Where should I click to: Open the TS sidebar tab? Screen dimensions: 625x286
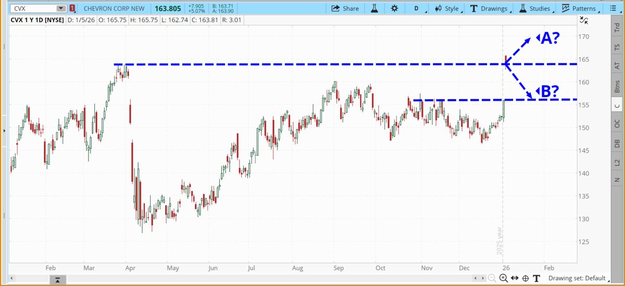[x=617, y=47]
